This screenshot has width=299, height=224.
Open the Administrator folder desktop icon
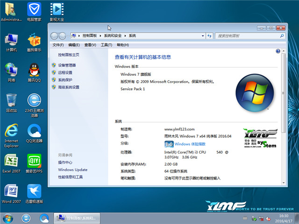tap(11, 12)
